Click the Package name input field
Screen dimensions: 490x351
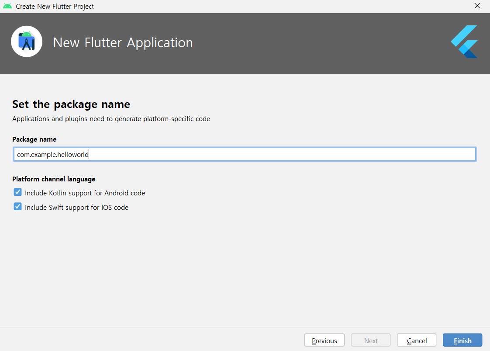click(245, 154)
